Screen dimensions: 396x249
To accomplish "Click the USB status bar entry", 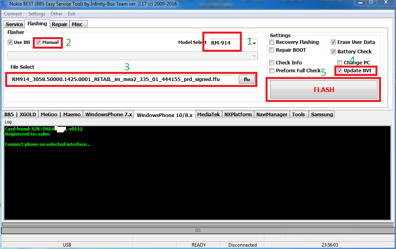I will [x=67, y=245].
